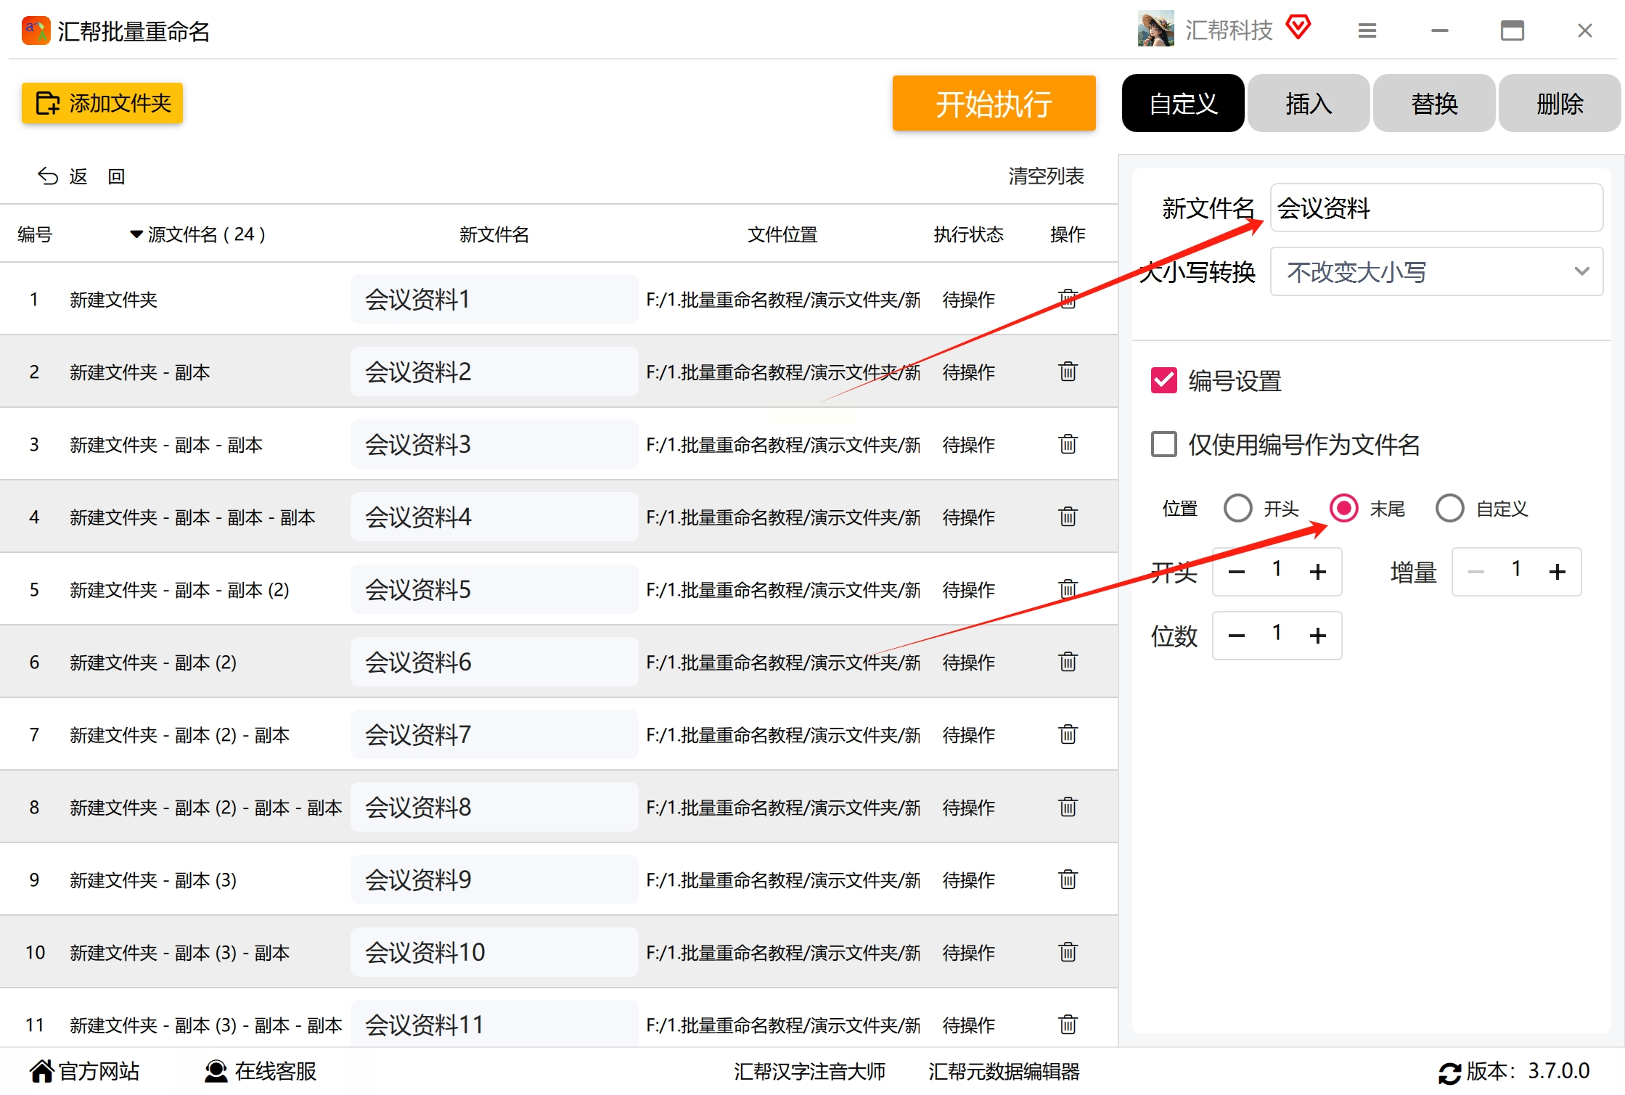Screen dimensions: 1625x1095
Task: Click 清空列表 link
Action: tap(1045, 176)
